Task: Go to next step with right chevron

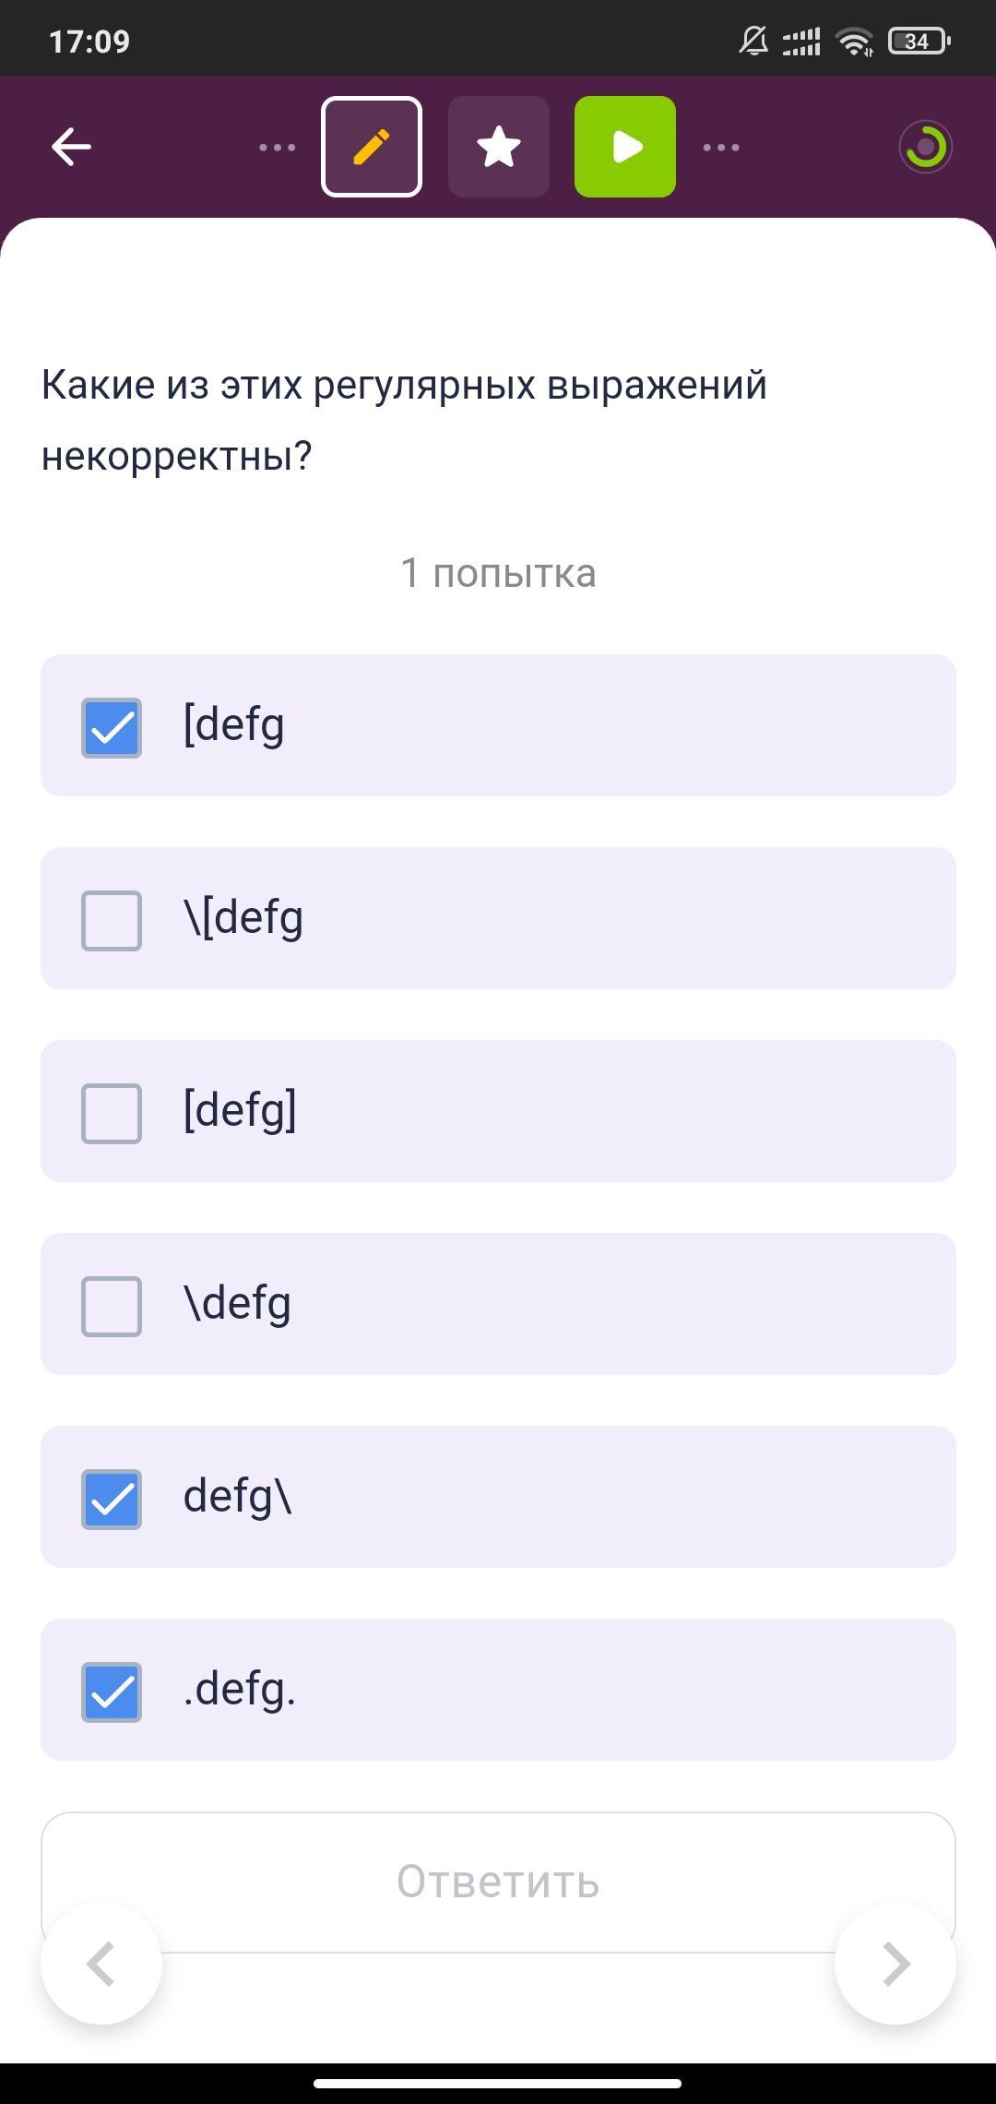Action: click(895, 1964)
